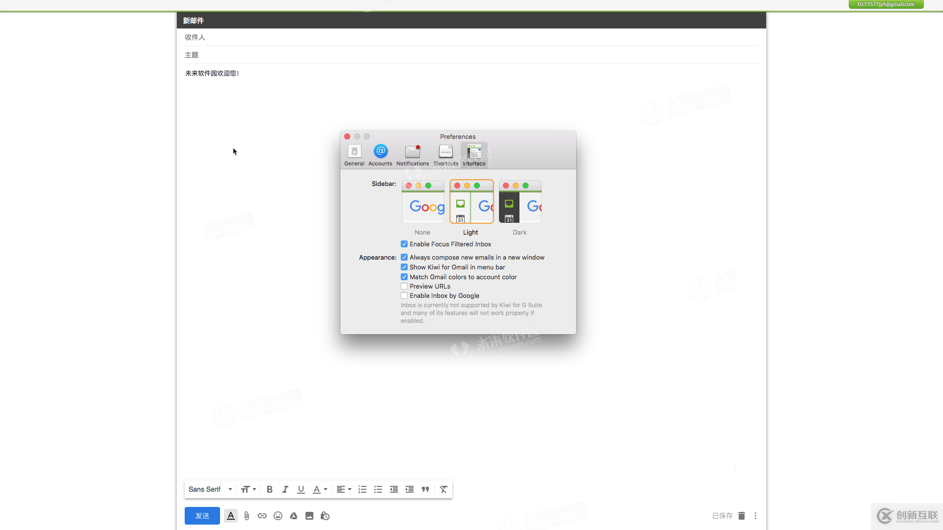This screenshot has width=943, height=530.
Task: Open the Notifications preferences panel
Action: [413, 154]
